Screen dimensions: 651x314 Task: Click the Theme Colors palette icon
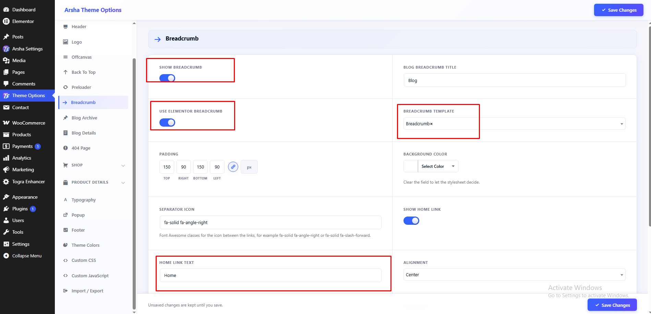coord(65,245)
